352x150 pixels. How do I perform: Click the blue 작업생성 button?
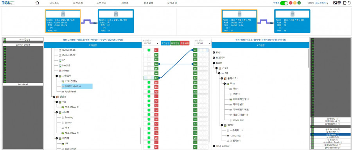coord(165,43)
